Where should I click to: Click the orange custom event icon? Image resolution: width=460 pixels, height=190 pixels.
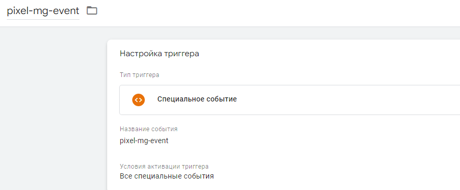[x=139, y=100]
